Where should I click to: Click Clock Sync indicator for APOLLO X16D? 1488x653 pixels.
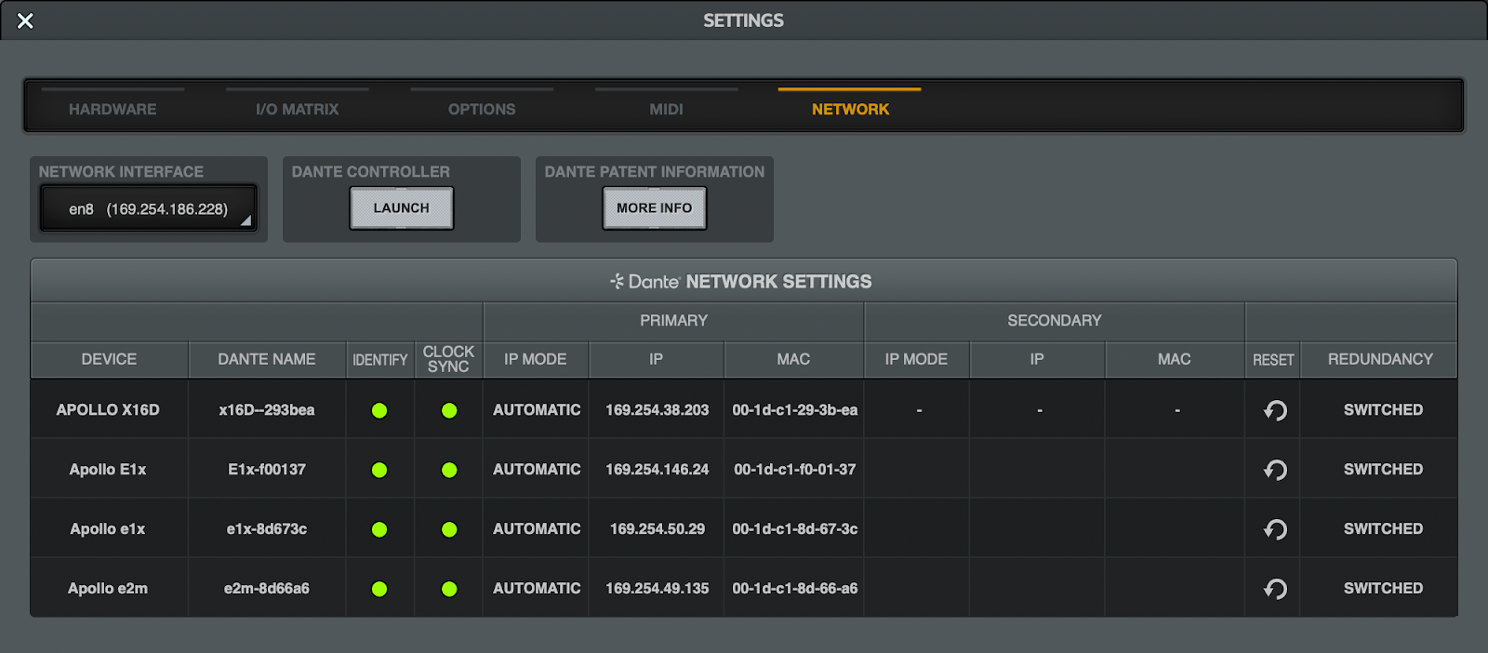coord(449,410)
